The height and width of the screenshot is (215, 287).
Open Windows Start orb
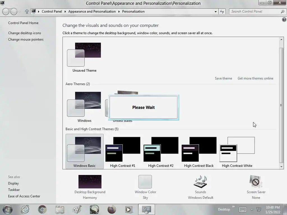pos(8,209)
